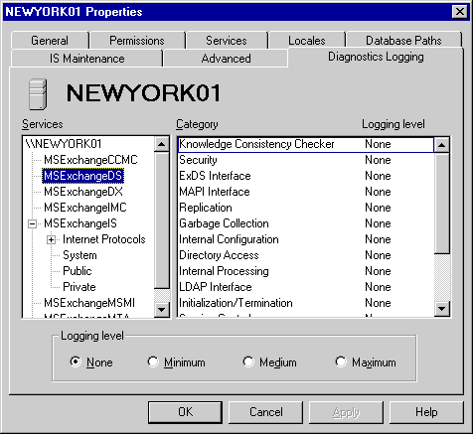Switch to the Locales tab
473x434 pixels.
pyautogui.click(x=307, y=41)
